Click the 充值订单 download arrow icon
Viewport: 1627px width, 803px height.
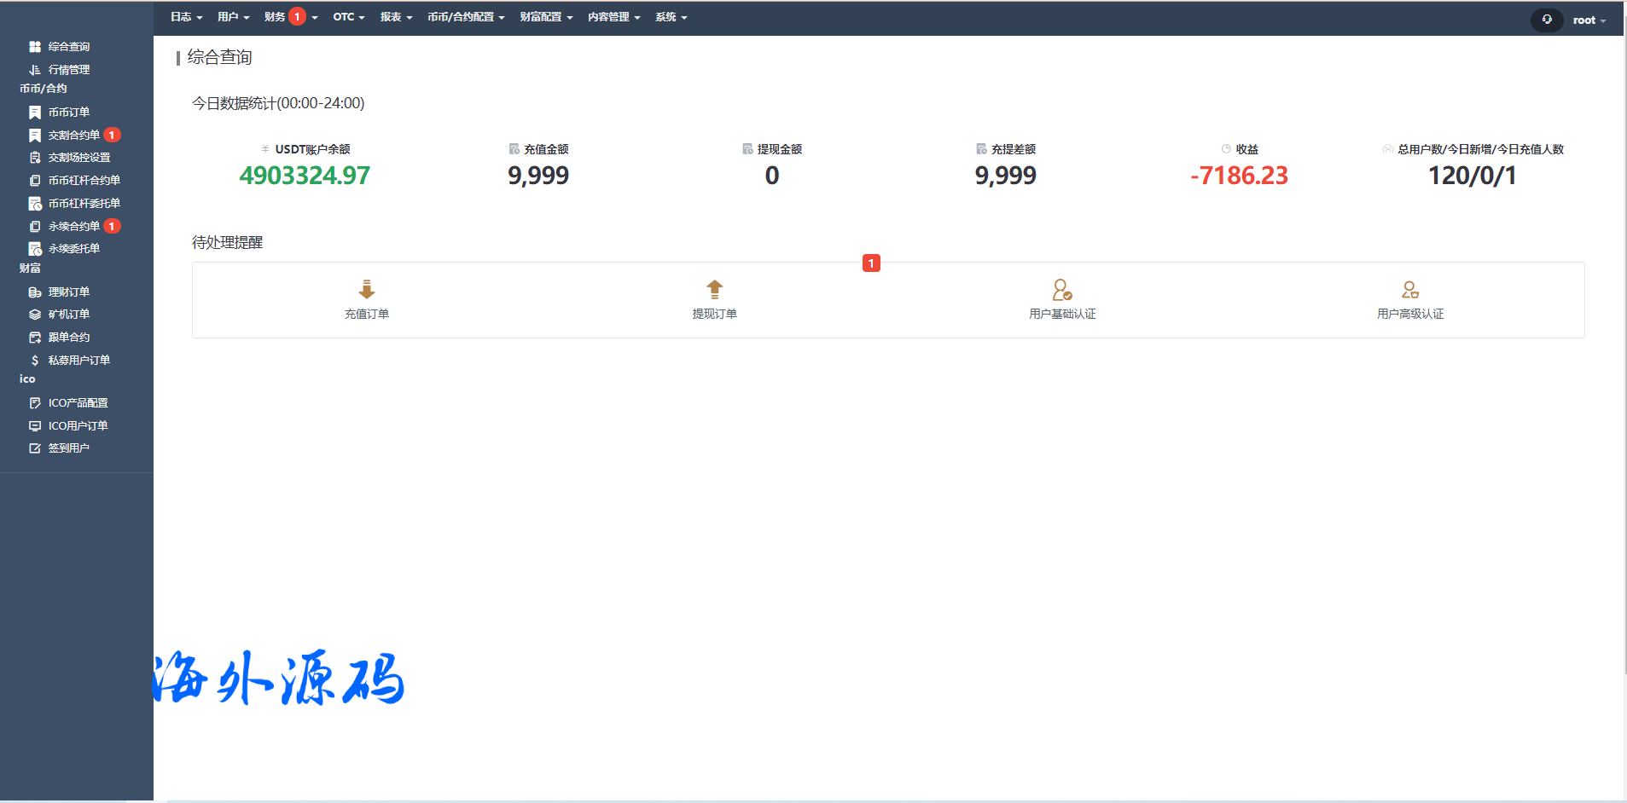coord(367,290)
